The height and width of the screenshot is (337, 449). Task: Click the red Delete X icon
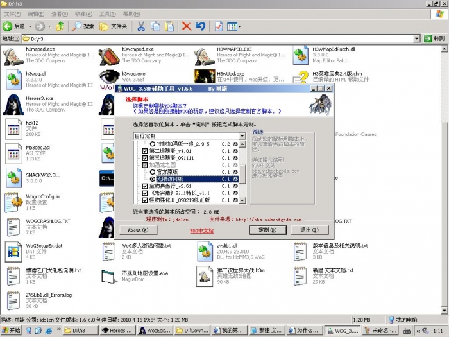coord(187,26)
